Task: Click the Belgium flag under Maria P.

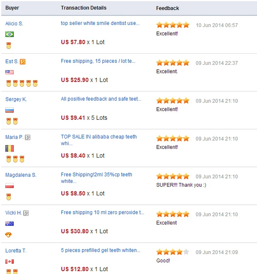Action: point(9,148)
